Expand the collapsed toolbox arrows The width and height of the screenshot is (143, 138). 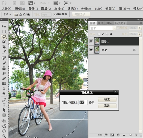(x=1, y=20)
